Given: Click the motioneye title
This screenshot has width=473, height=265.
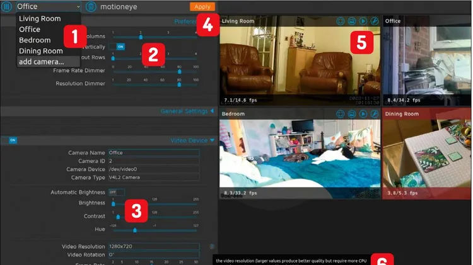Looking at the screenshot, I should click(x=119, y=7).
